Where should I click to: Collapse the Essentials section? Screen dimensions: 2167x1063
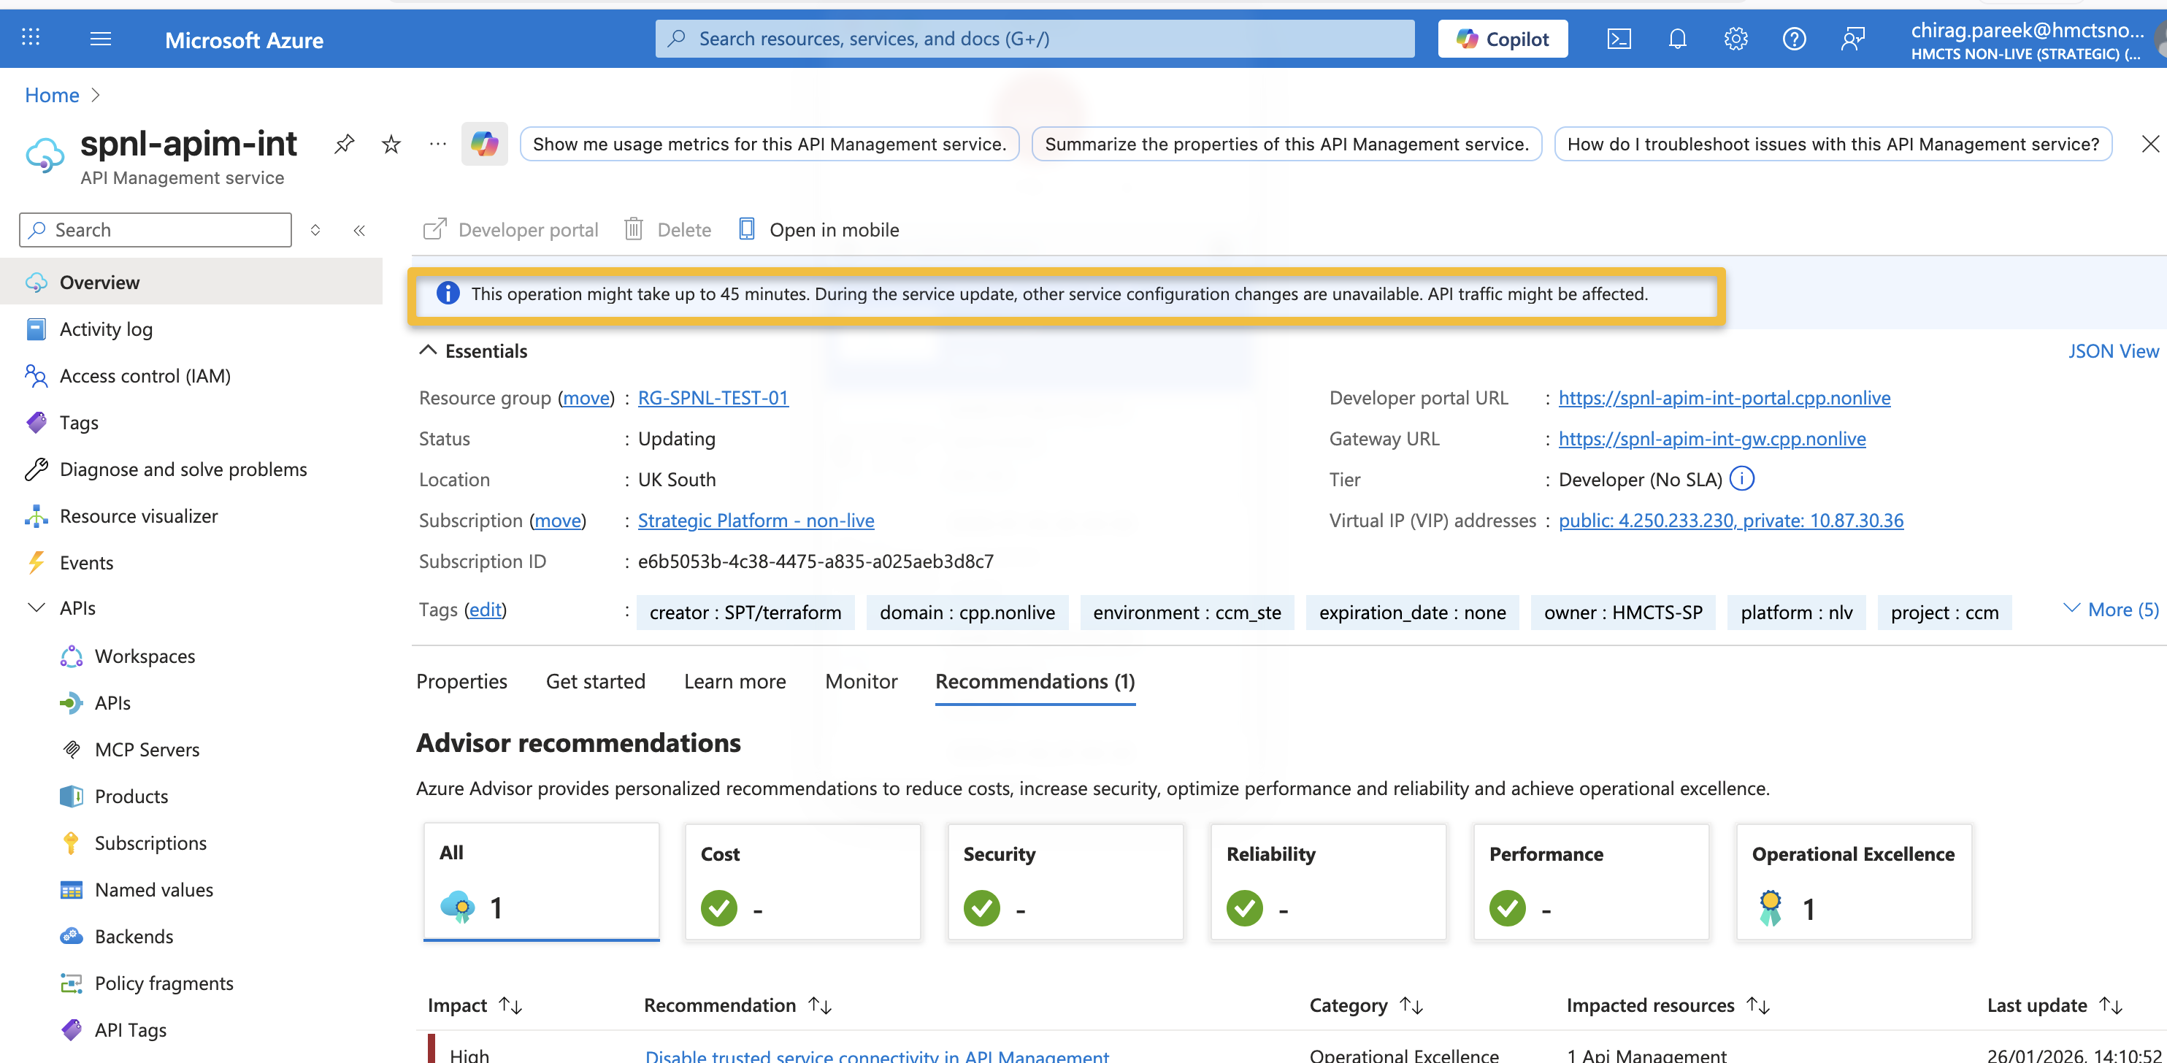tap(428, 350)
